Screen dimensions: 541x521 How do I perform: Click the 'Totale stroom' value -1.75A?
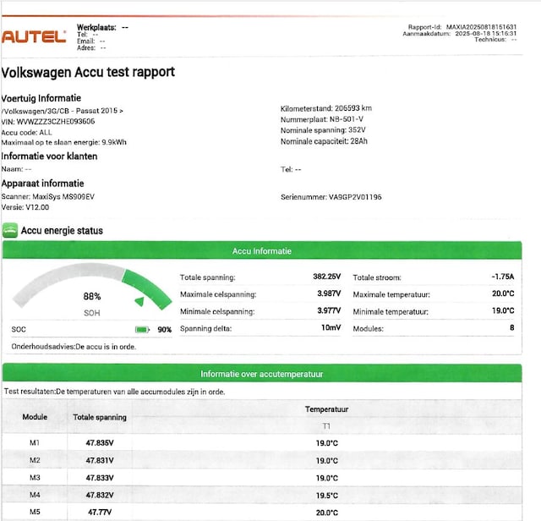[503, 277]
